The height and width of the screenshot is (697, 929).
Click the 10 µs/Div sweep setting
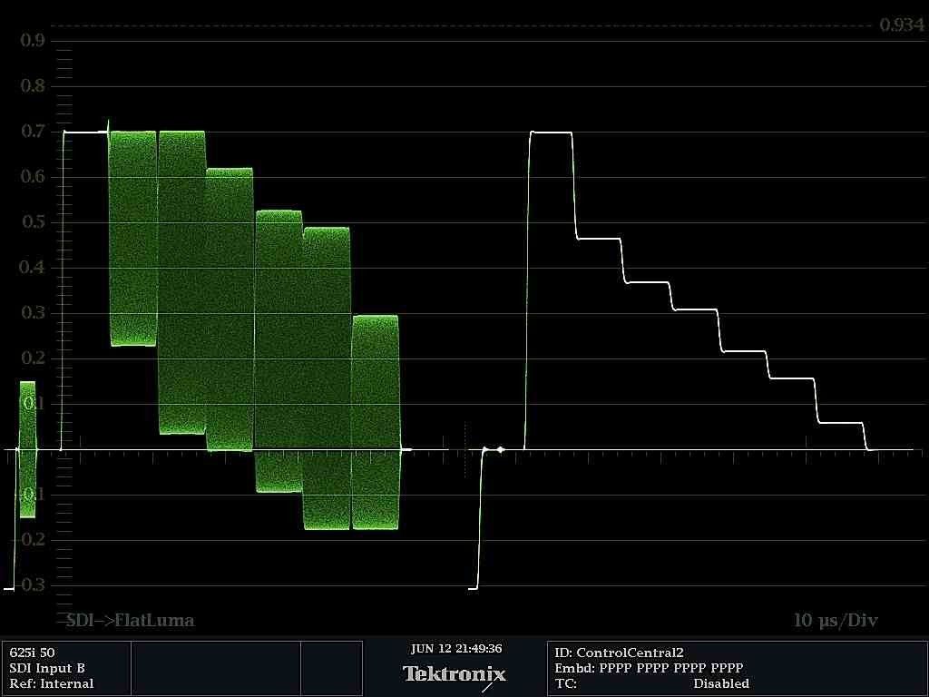pos(836,621)
